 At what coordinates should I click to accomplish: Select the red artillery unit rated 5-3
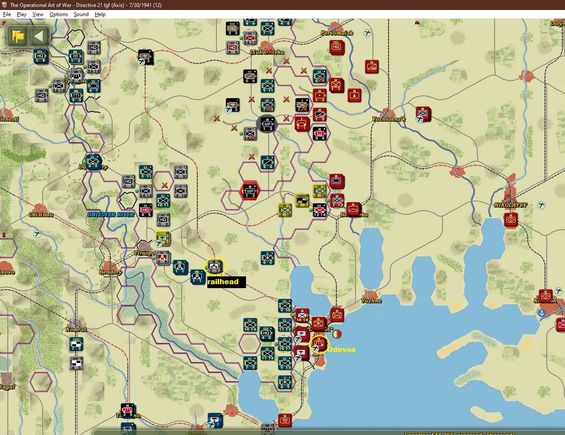(x=319, y=95)
